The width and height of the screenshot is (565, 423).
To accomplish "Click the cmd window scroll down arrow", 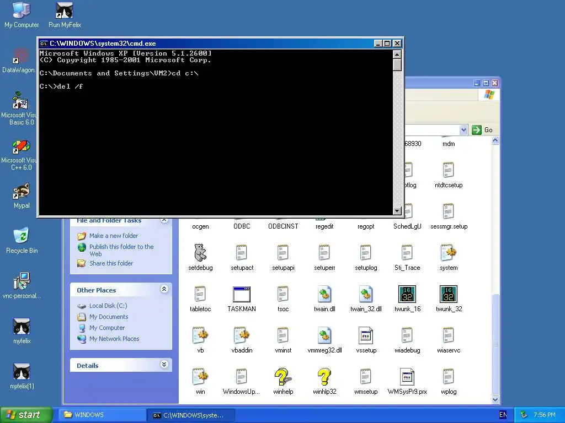I will (397, 211).
